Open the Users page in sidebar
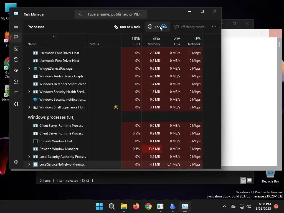284x213 pixels. coord(16,82)
